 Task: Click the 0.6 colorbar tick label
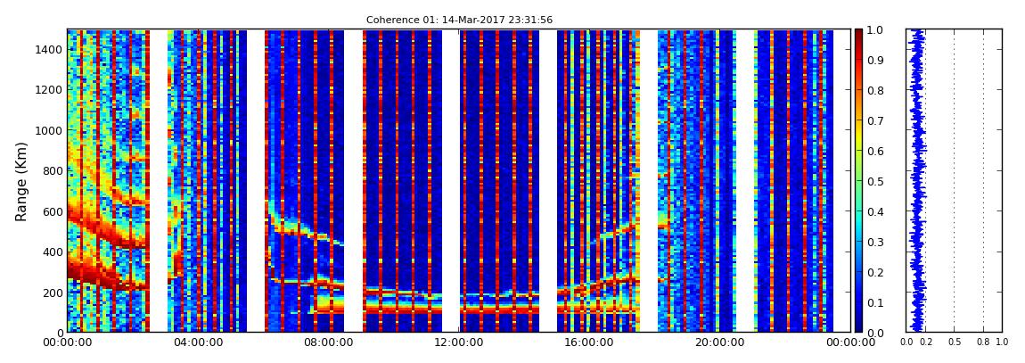point(877,151)
